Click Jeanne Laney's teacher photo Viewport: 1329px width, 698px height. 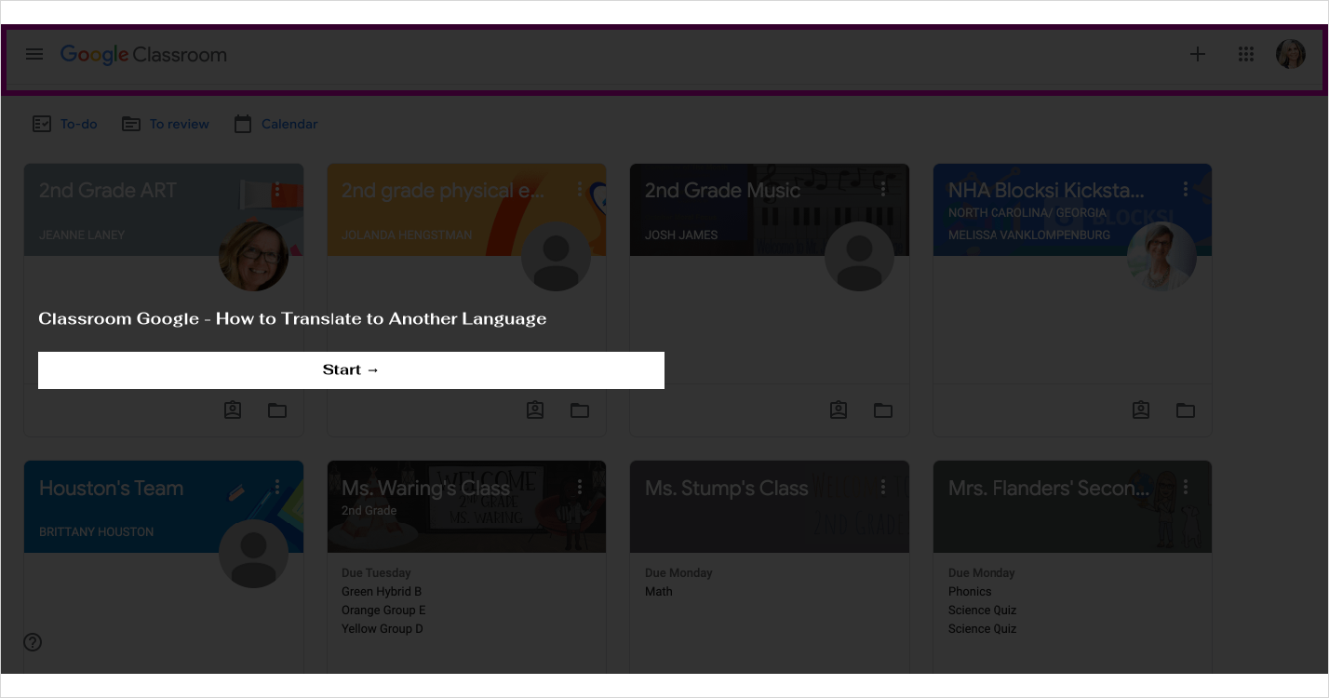[253, 256]
